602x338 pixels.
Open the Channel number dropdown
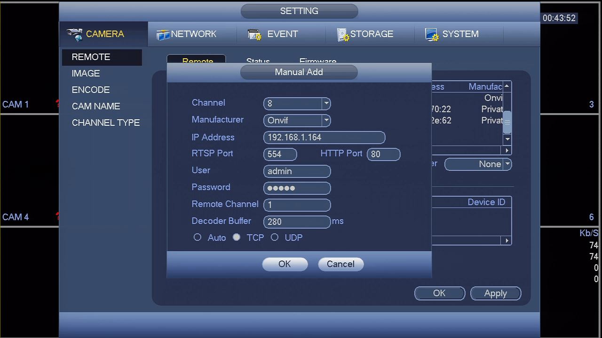click(x=326, y=103)
